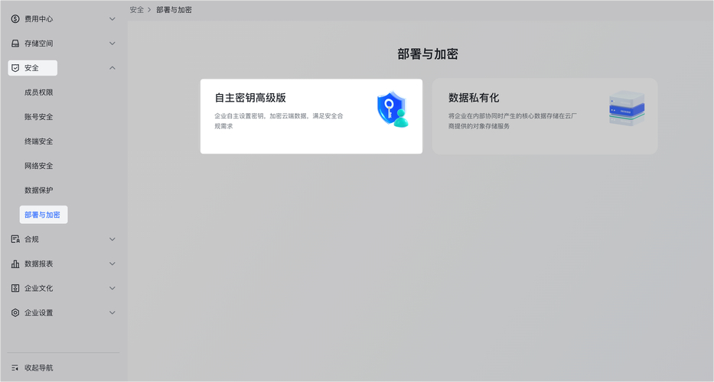The height and width of the screenshot is (382, 714).
Task: Click the 存储空间 menu label
Action: click(x=39, y=44)
